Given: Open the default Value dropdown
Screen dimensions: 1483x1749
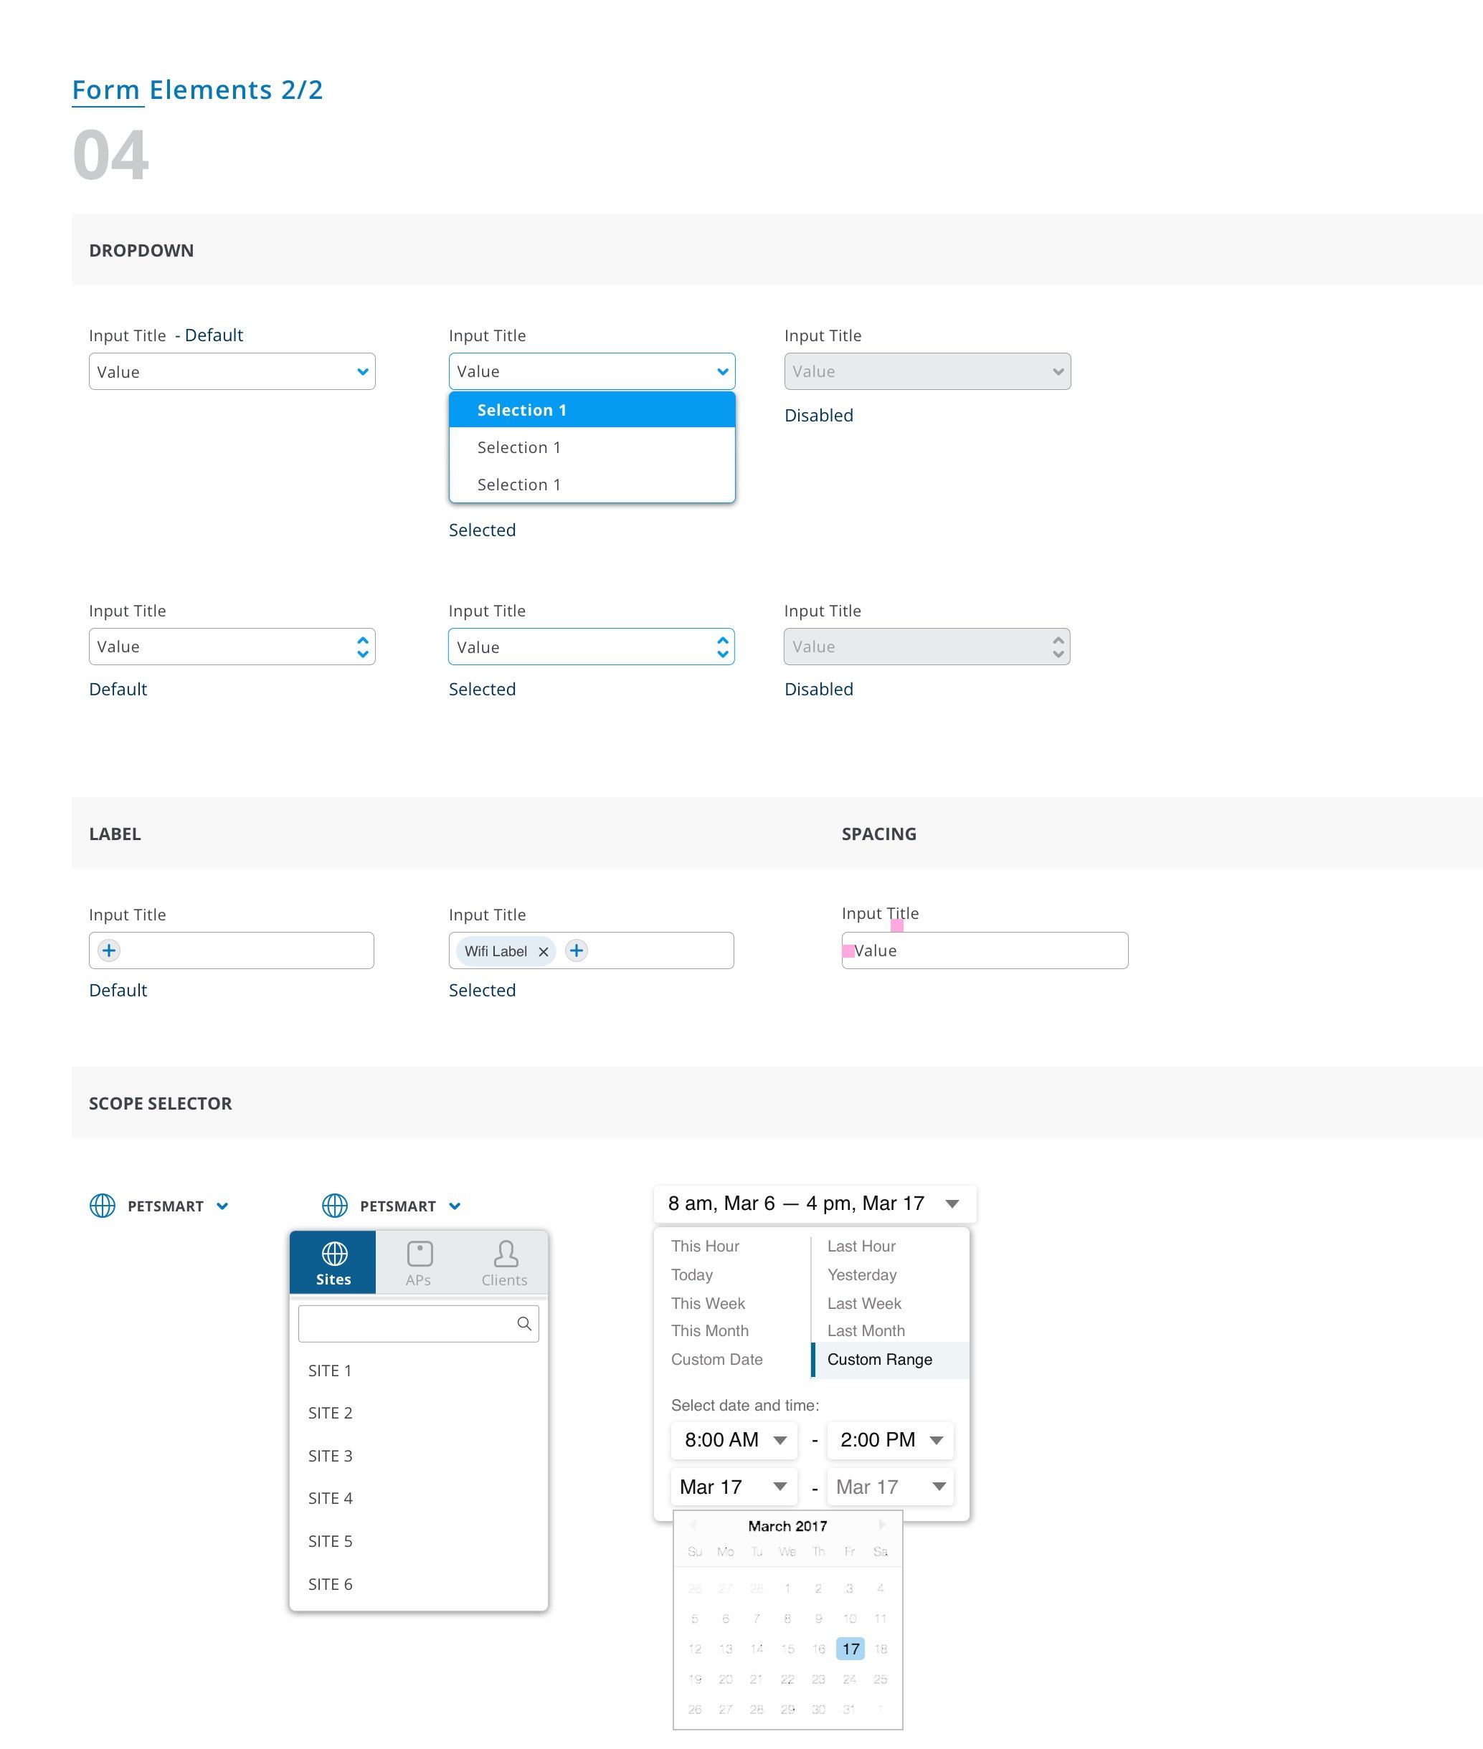Looking at the screenshot, I should pyautogui.click(x=232, y=371).
